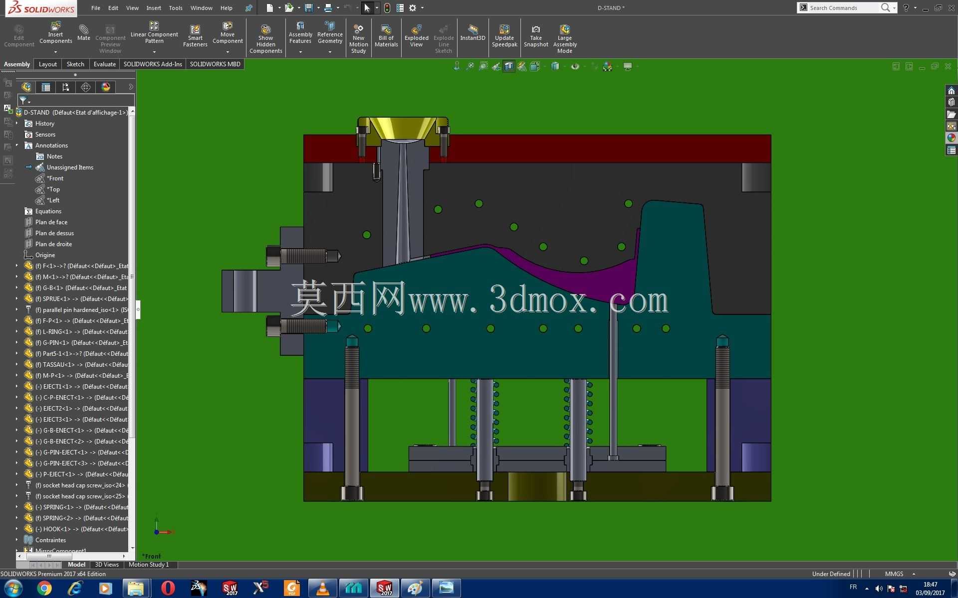Viewport: 958px width, 598px height.
Task: Launch Smart Fasteners
Action: click(195, 36)
